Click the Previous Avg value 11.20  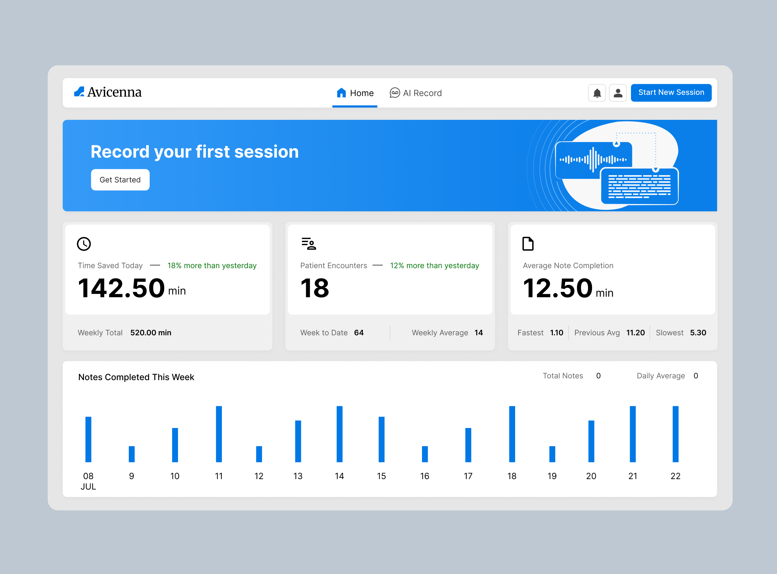pos(635,332)
